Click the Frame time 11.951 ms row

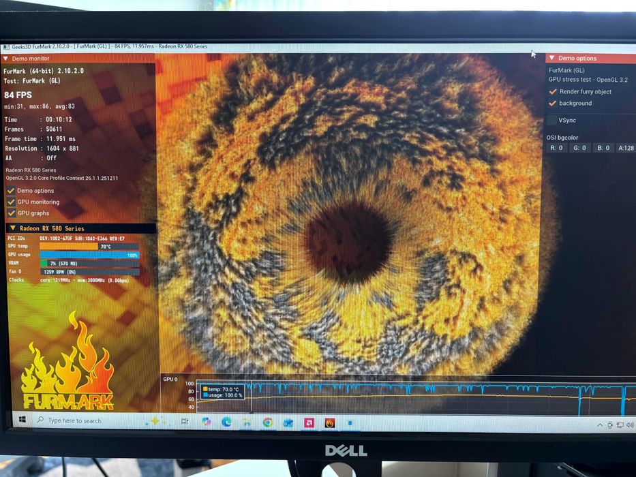(x=40, y=139)
